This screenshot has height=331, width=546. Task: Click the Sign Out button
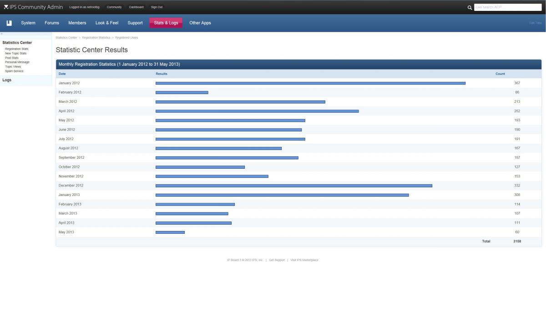157,7
